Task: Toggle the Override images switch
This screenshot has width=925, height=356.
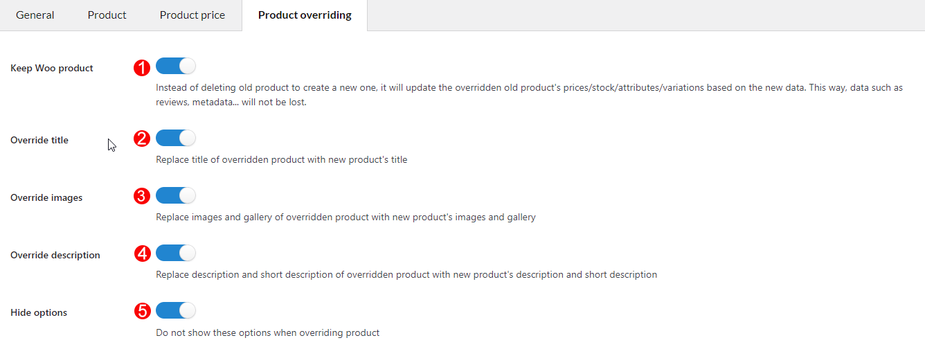Action: coord(176,195)
